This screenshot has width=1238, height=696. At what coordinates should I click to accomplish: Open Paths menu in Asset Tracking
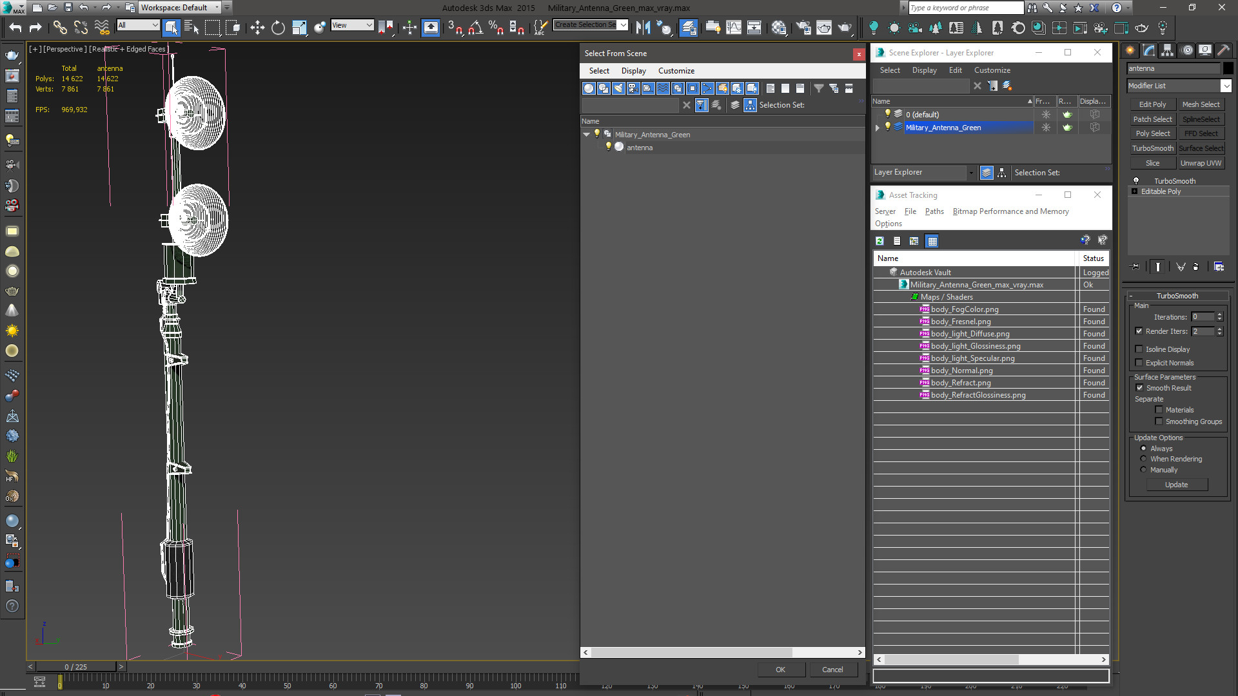(934, 211)
